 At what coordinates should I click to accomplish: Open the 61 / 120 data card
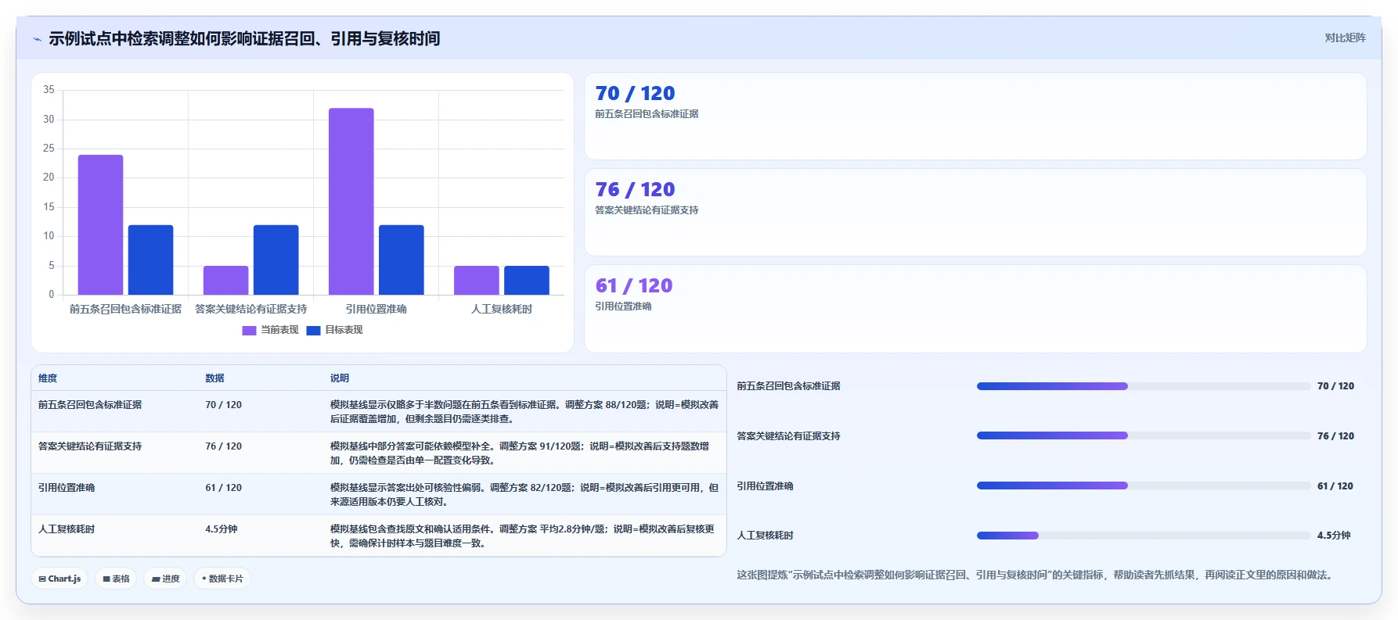point(975,309)
